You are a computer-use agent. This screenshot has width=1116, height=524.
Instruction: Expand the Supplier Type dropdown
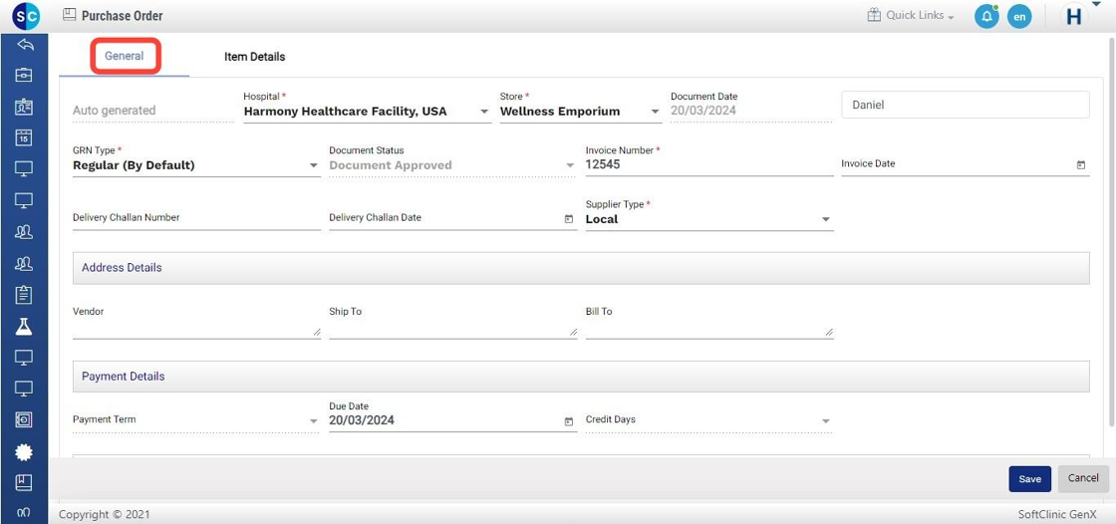point(825,220)
